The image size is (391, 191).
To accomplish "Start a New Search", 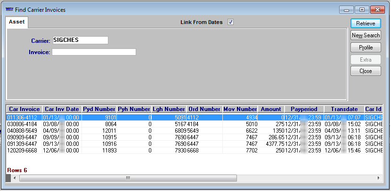I will (x=366, y=35).
